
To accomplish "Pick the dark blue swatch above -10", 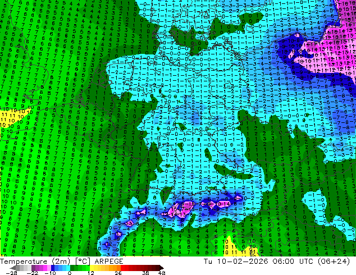I will coord(53,268).
